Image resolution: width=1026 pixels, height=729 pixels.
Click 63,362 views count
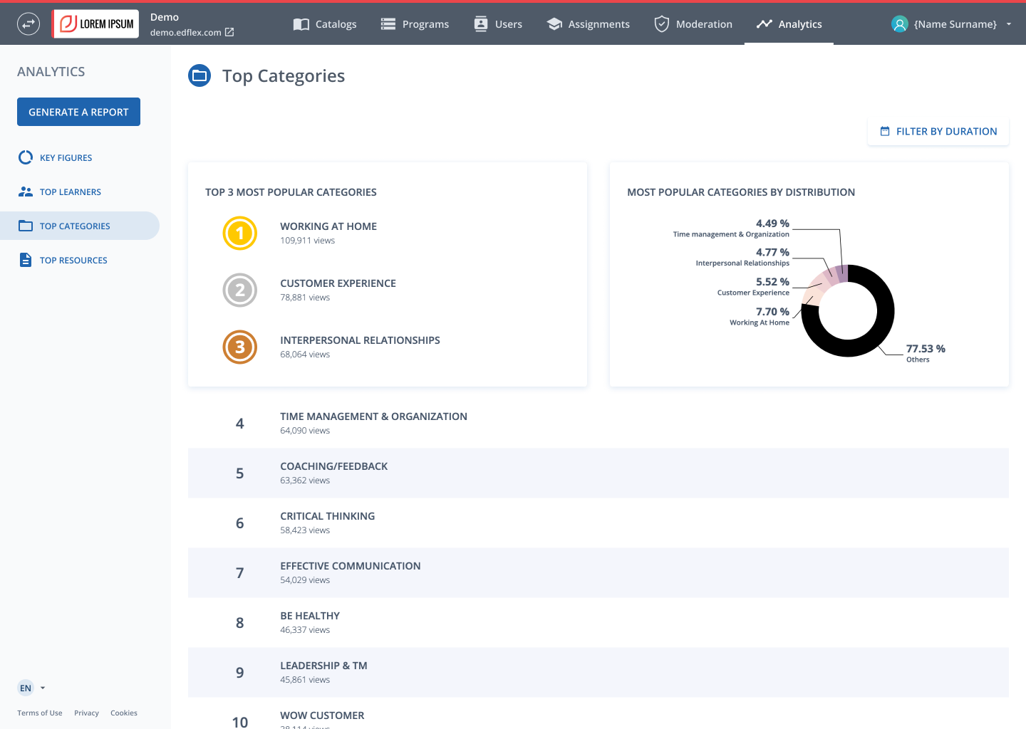point(305,481)
